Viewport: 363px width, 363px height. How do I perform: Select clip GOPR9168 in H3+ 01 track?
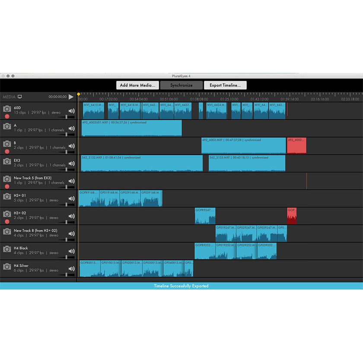(x=89, y=198)
